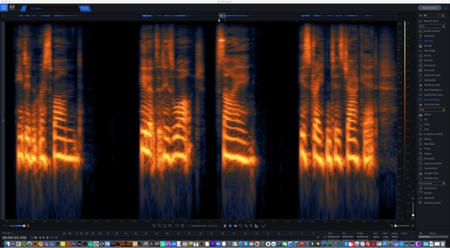Select the Initial State history entry
Screen dimensions: 450x248
point(433,237)
